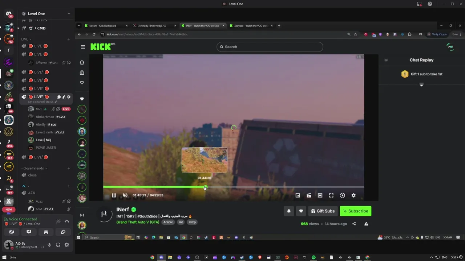Open Kick following heart sidebar icon
Viewport: 465px width, 261px height.
82,83
